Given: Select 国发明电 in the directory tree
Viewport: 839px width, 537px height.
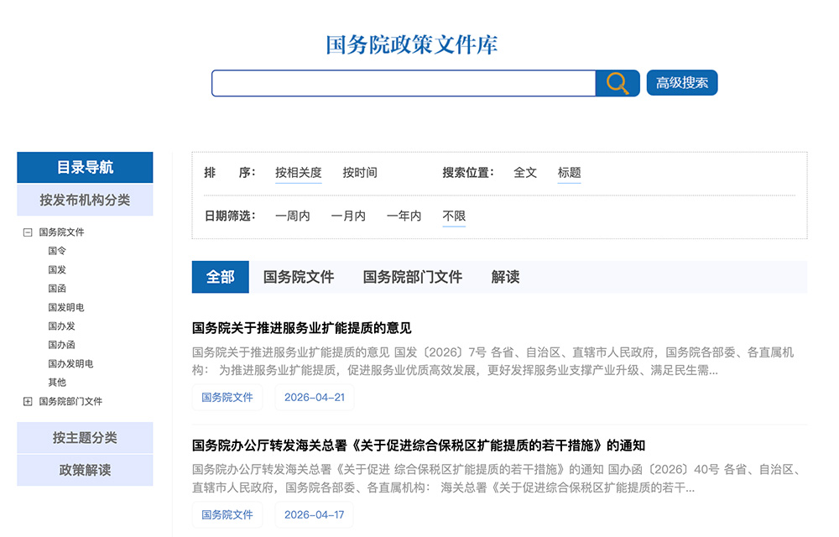Looking at the screenshot, I should click(x=65, y=307).
